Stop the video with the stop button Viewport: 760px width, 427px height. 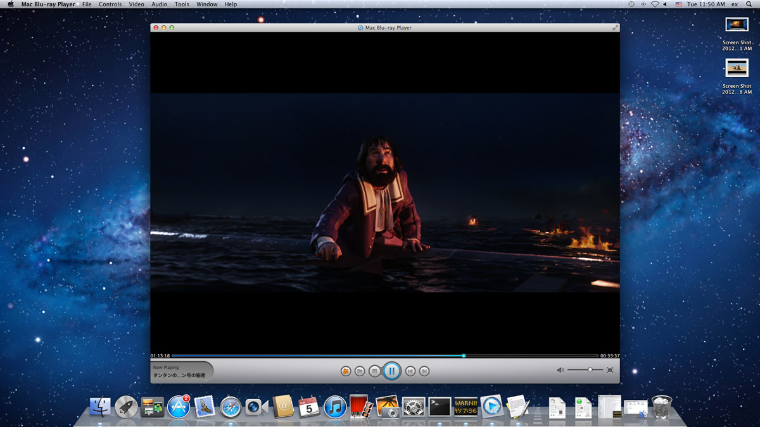point(375,371)
